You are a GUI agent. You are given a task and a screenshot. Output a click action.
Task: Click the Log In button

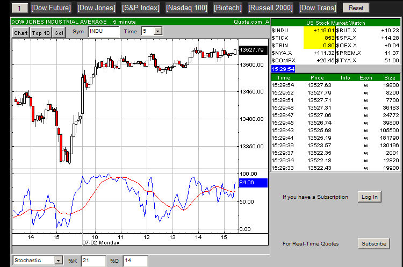[369, 197]
